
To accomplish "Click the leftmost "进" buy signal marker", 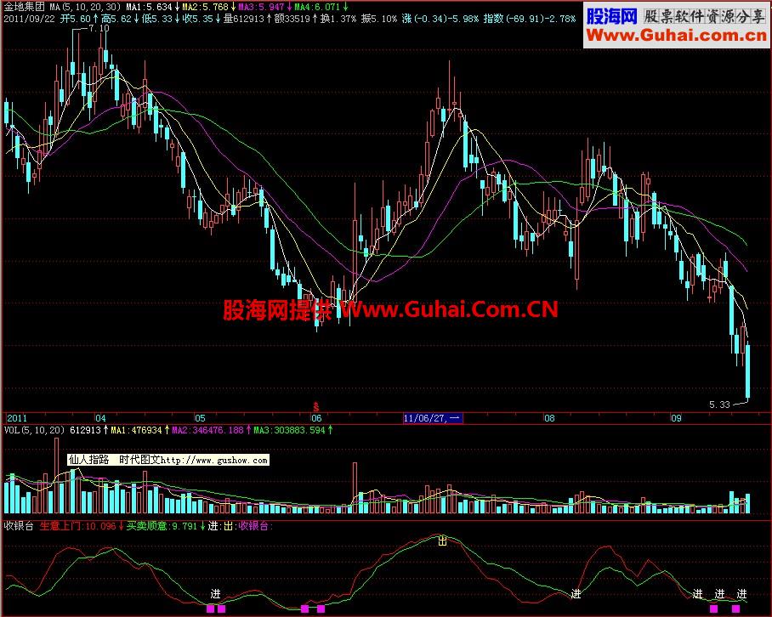I will (217, 594).
